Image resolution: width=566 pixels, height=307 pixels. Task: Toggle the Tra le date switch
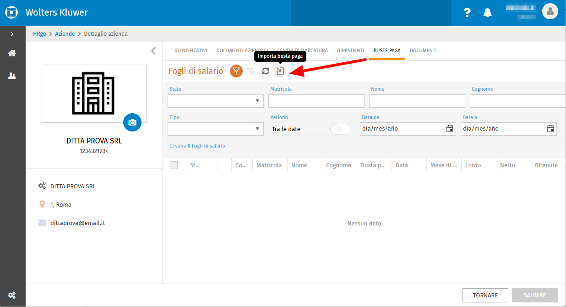pos(340,129)
